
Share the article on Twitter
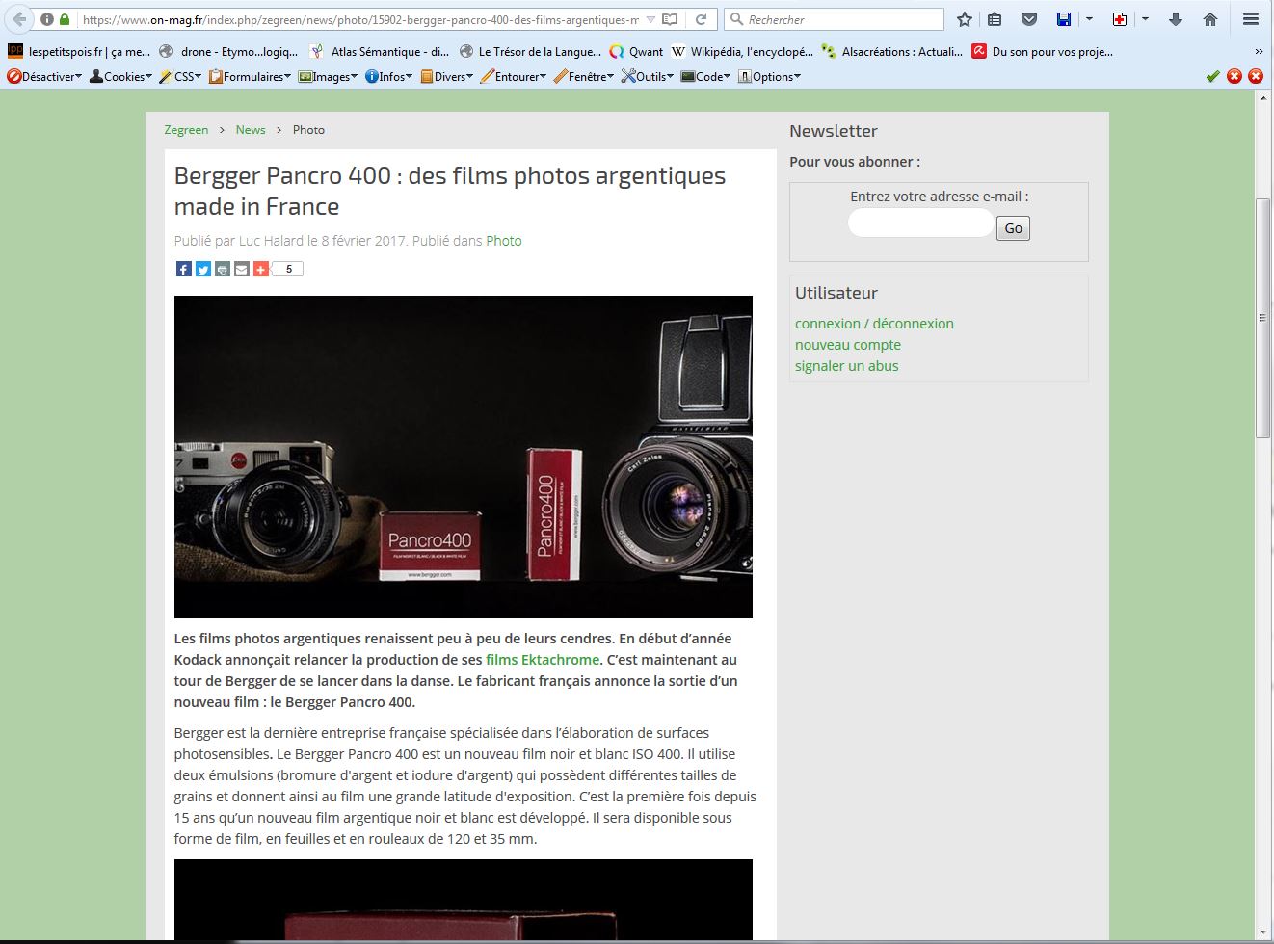202,270
